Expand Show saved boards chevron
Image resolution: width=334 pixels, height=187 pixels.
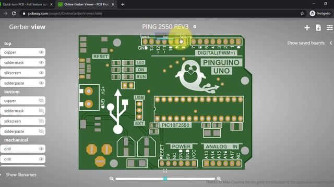tap(331, 43)
